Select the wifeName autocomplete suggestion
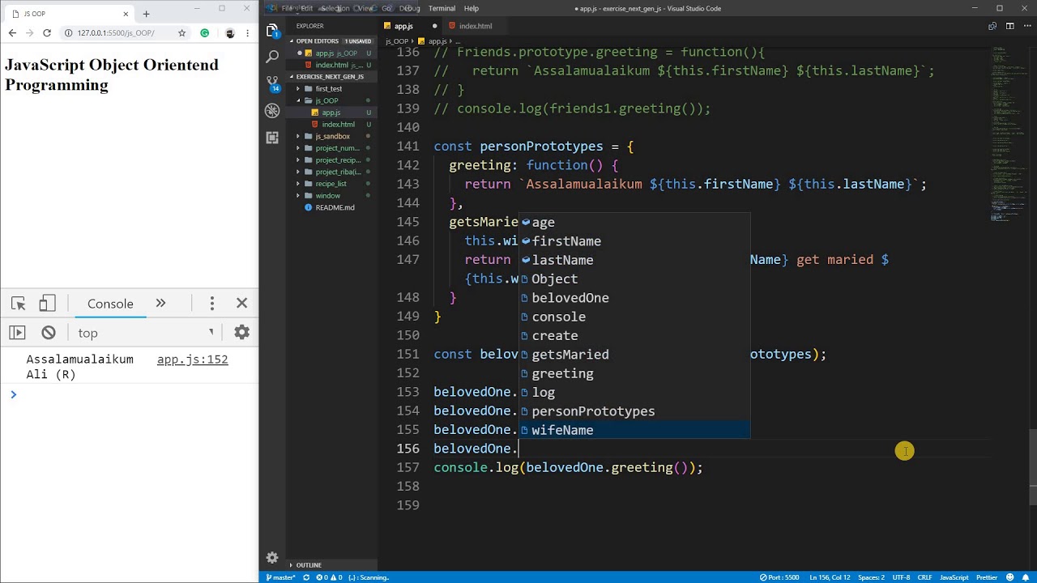 (x=634, y=430)
